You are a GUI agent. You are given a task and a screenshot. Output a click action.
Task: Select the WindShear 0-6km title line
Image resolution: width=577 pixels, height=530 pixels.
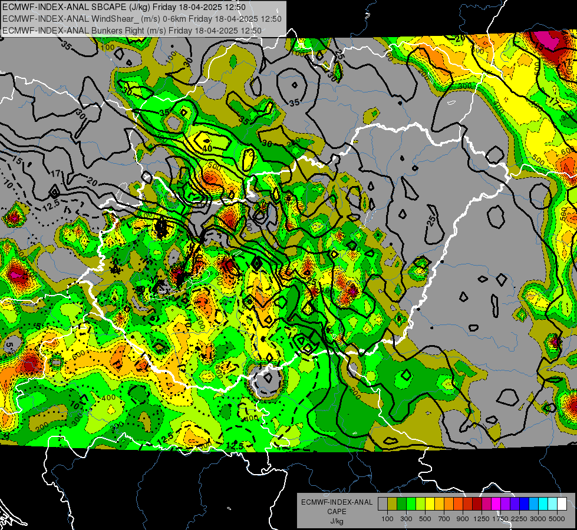(141, 19)
